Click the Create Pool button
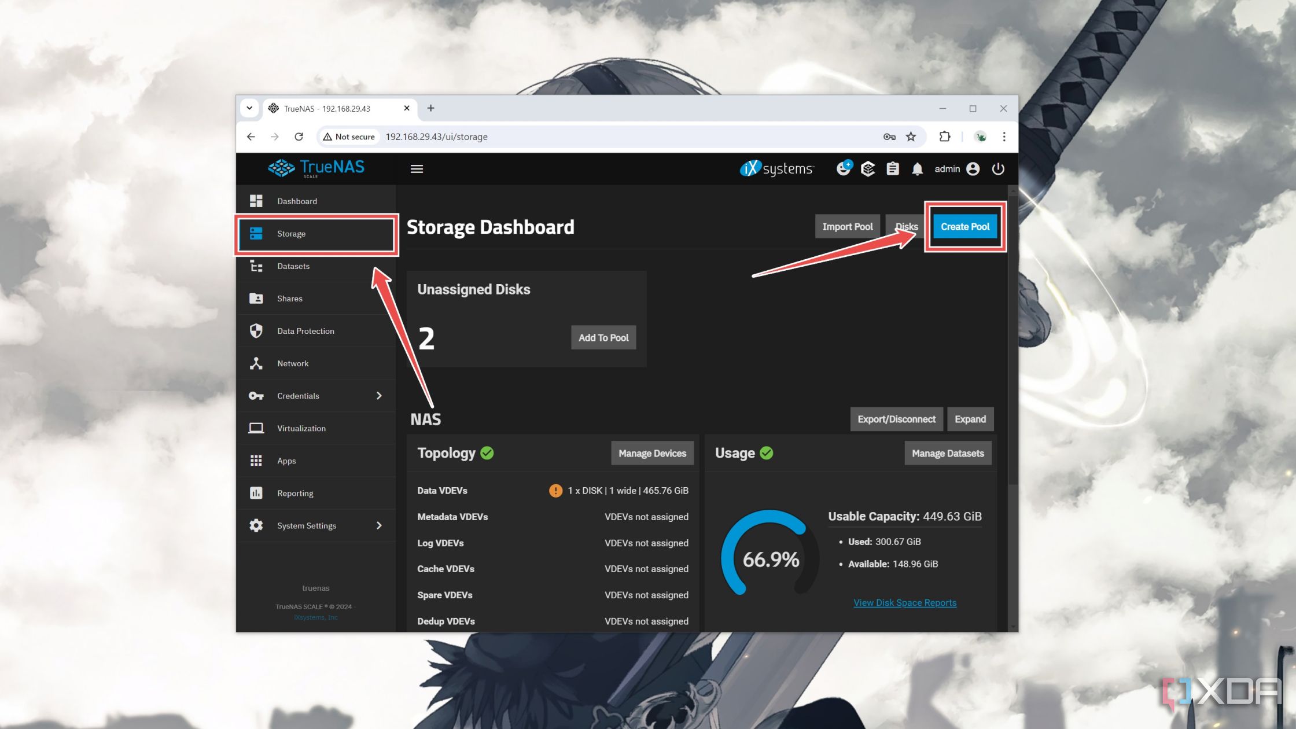Screen dimensions: 1296x729 (x=965, y=226)
